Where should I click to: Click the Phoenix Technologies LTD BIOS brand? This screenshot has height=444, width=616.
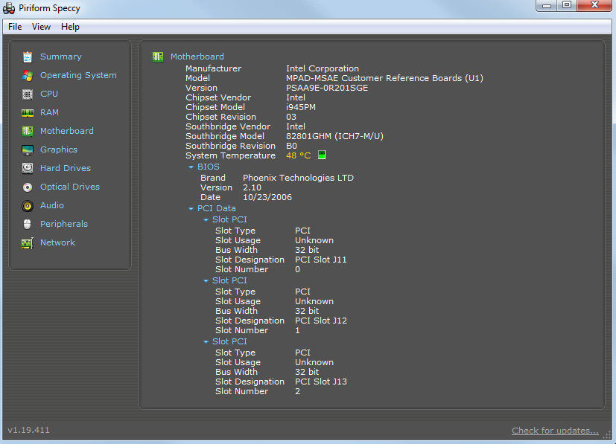298,178
